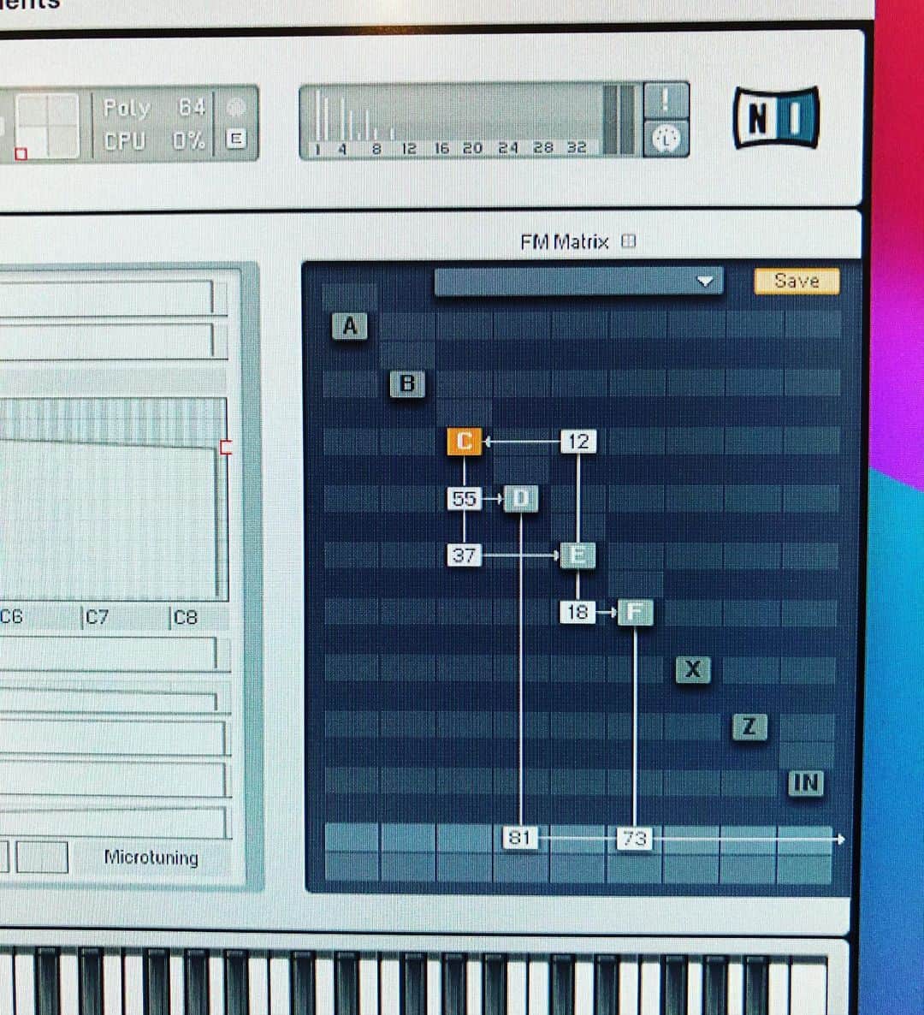924x1015 pixels.
Task: Click the small box left of Microtuning
Action: 42,857
